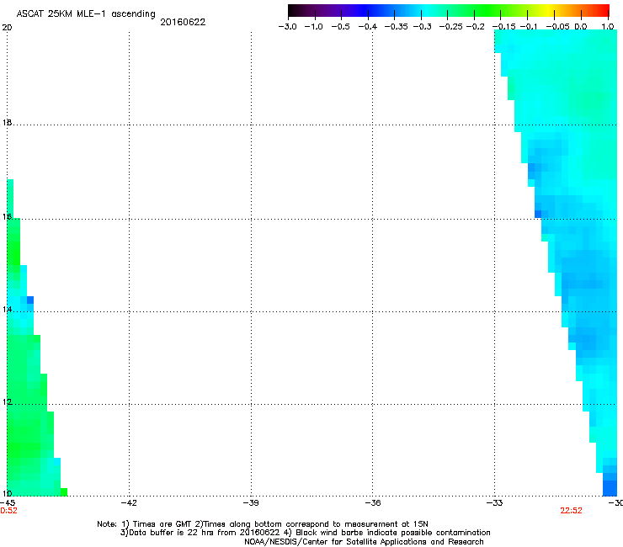
Task: Click the note line '3)Data buffer is 22 hrs'
Action: tap(306, 533)
